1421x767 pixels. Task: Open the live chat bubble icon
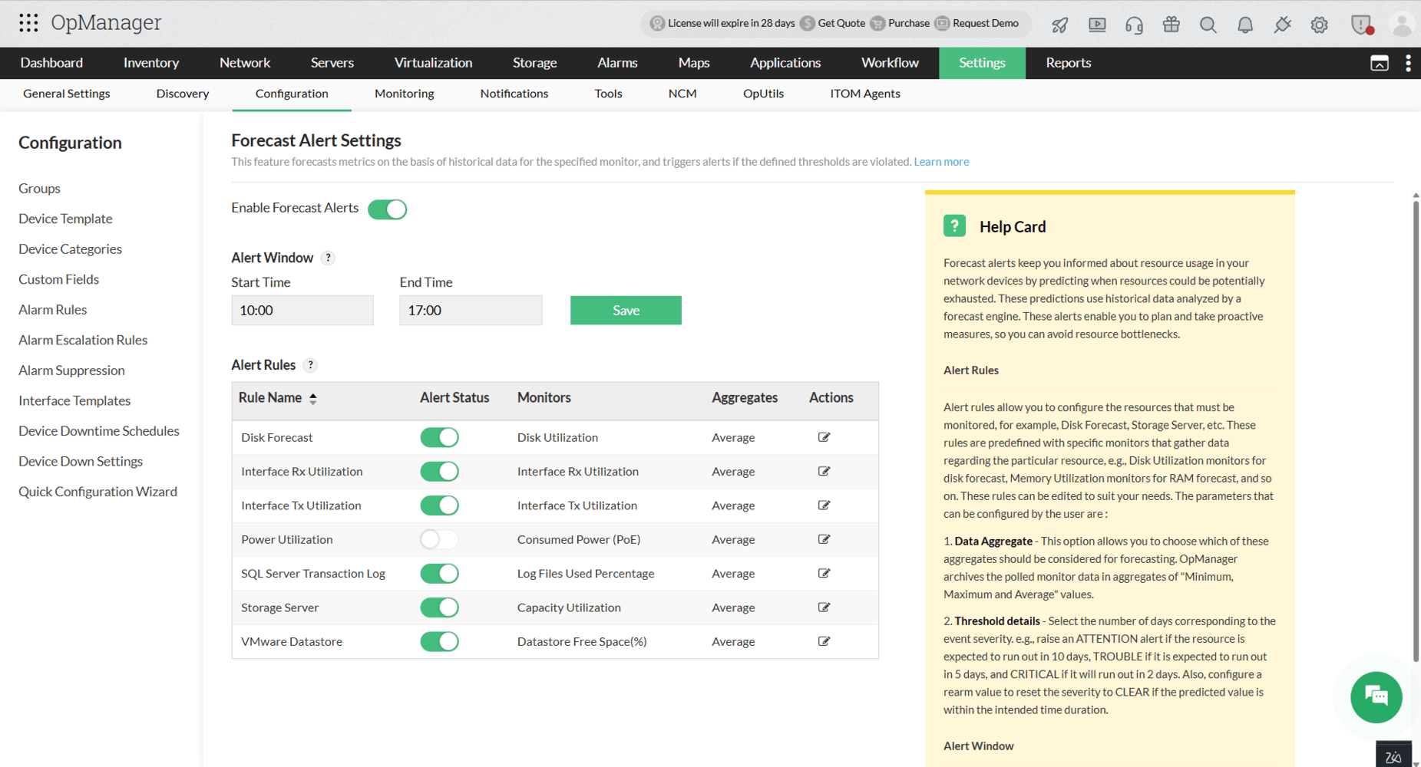[1376, 697]
